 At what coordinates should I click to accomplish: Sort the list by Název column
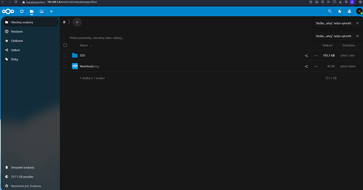(x=84, y=45)
